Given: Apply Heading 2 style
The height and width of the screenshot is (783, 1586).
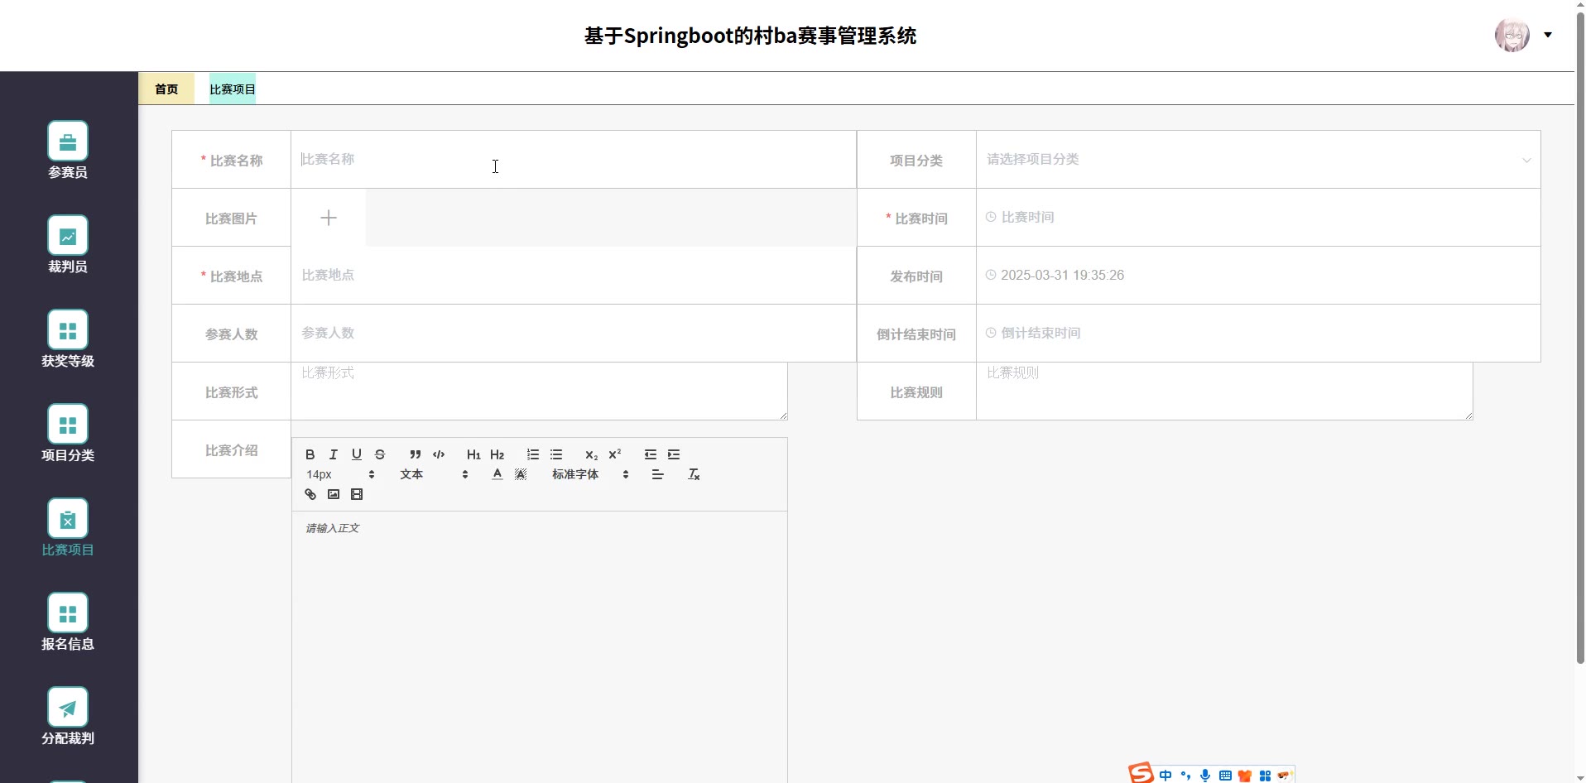Looking at the screenshot, I should tap(497, 454).
